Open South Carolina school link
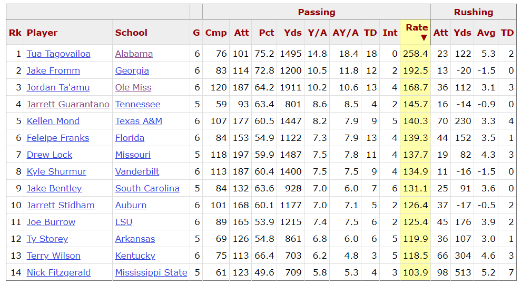This screenshot has height=285, width=521. pyautogui.click(x=147, y=188)
